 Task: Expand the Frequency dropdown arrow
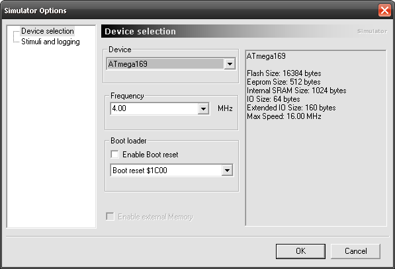click(x=203, y=108)
